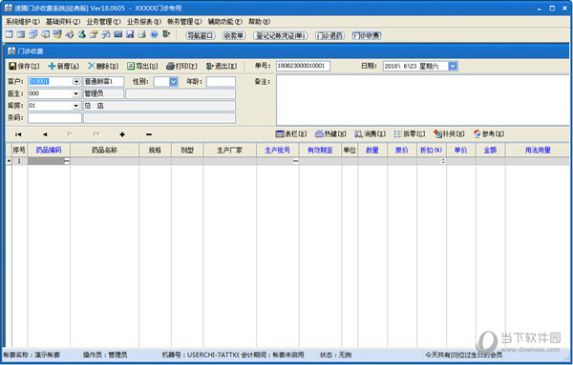573x365 pixels.
Task: Insert a row with the plus navigator button
Action: pos(122,134)
